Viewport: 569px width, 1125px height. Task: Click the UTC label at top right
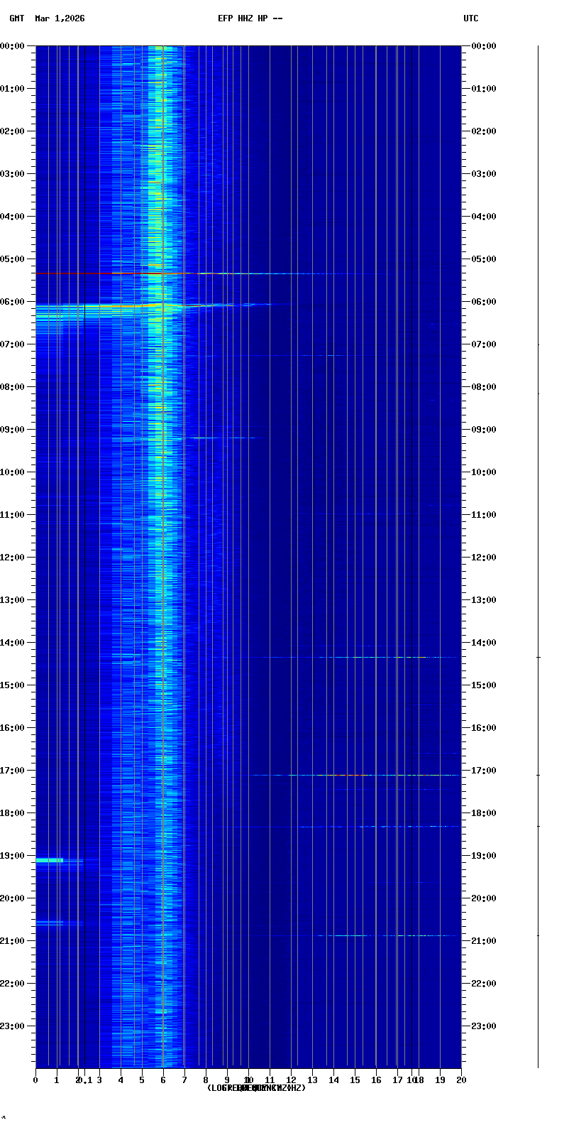[x=470, y=18]
